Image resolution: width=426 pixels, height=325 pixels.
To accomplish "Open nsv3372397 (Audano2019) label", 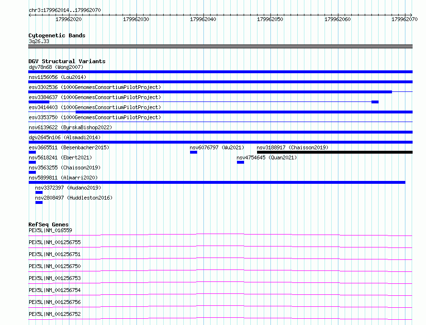I will (x=68, y=188).
